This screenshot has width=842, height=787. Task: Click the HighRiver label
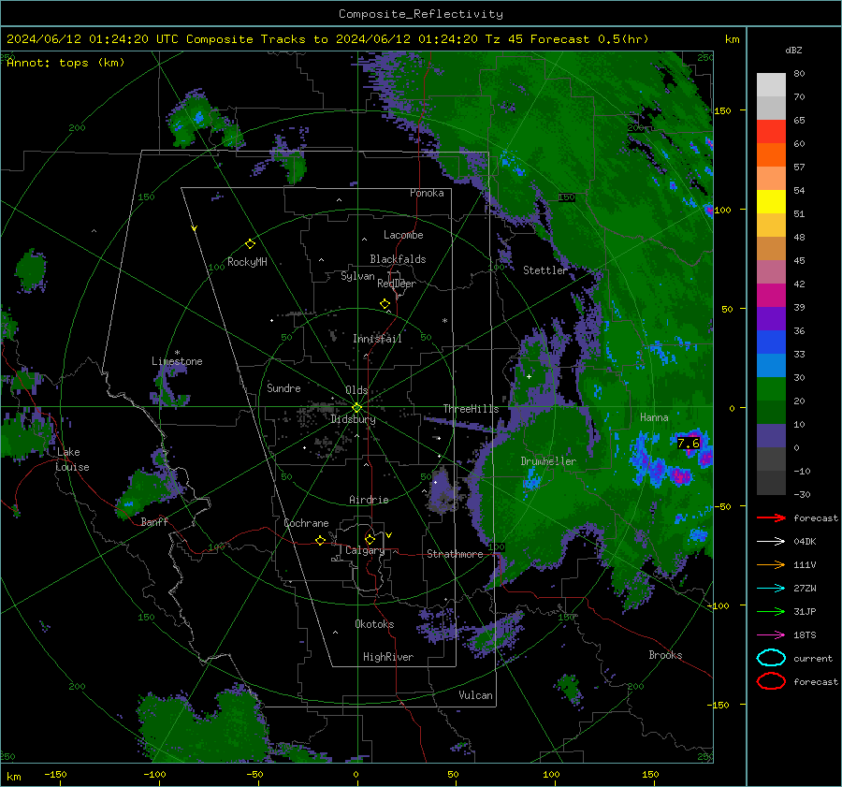[388, 657]
